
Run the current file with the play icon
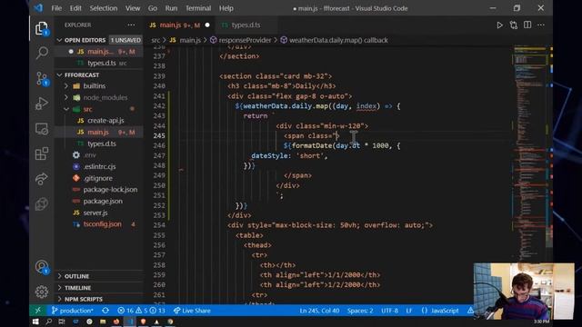click(x=499, y=25)
